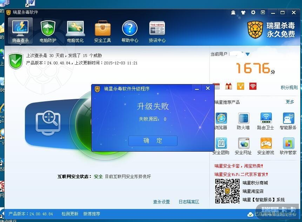This screenshot has height=222, width=302.
Task: Click the 1676 points score
Action: pos(253,68)
